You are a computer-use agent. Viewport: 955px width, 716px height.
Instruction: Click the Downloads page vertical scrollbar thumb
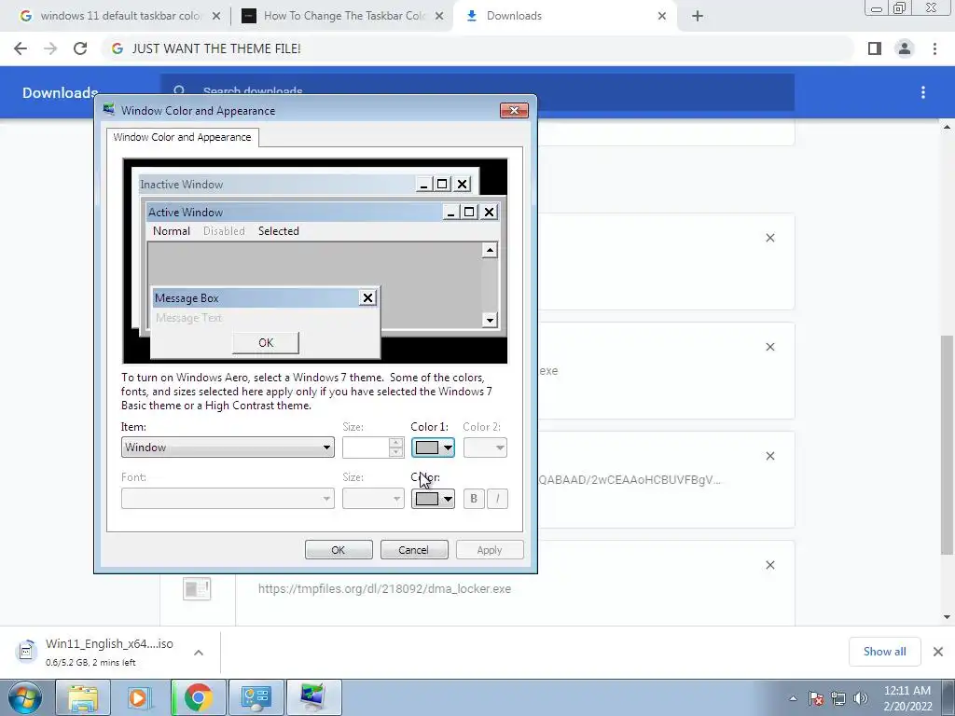tap(947, 445)
